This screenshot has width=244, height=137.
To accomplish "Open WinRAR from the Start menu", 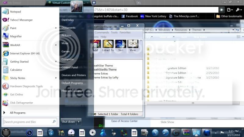I will [30, 45].
